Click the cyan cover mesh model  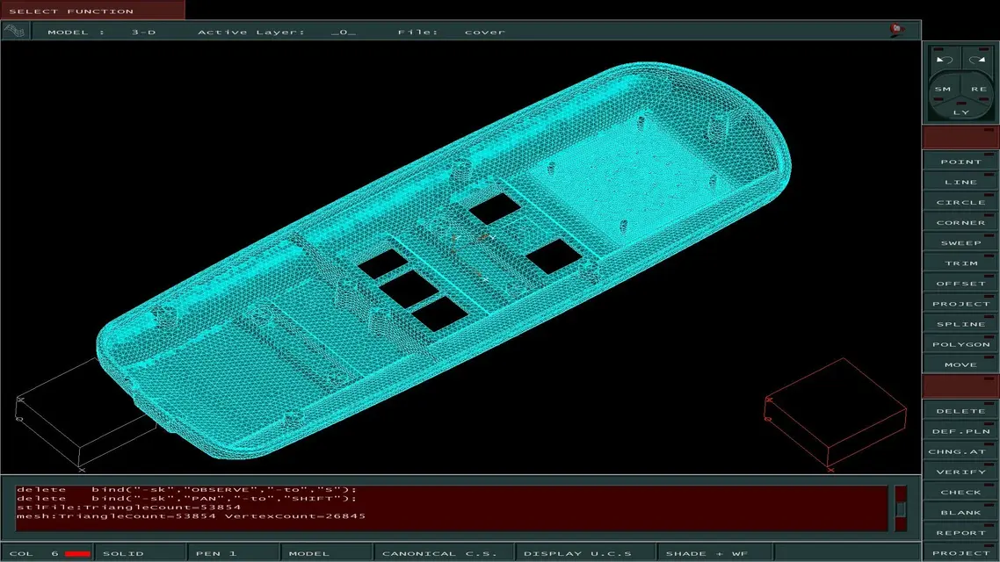(x=444, y=260)
